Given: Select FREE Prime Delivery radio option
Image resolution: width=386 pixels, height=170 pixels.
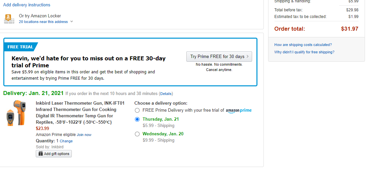Looking at the screenshot, I should coord(137,110).
